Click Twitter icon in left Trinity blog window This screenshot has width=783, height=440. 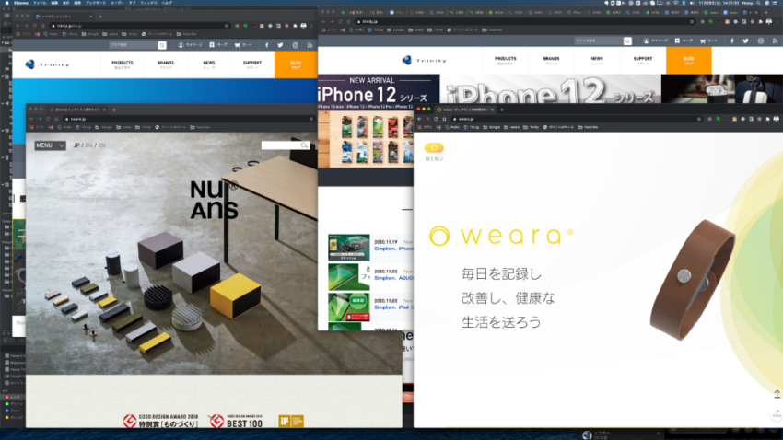click(x=281, y=44)
